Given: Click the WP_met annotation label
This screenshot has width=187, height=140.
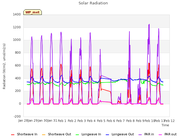Looking at the screenshot, I should point(32,12).
